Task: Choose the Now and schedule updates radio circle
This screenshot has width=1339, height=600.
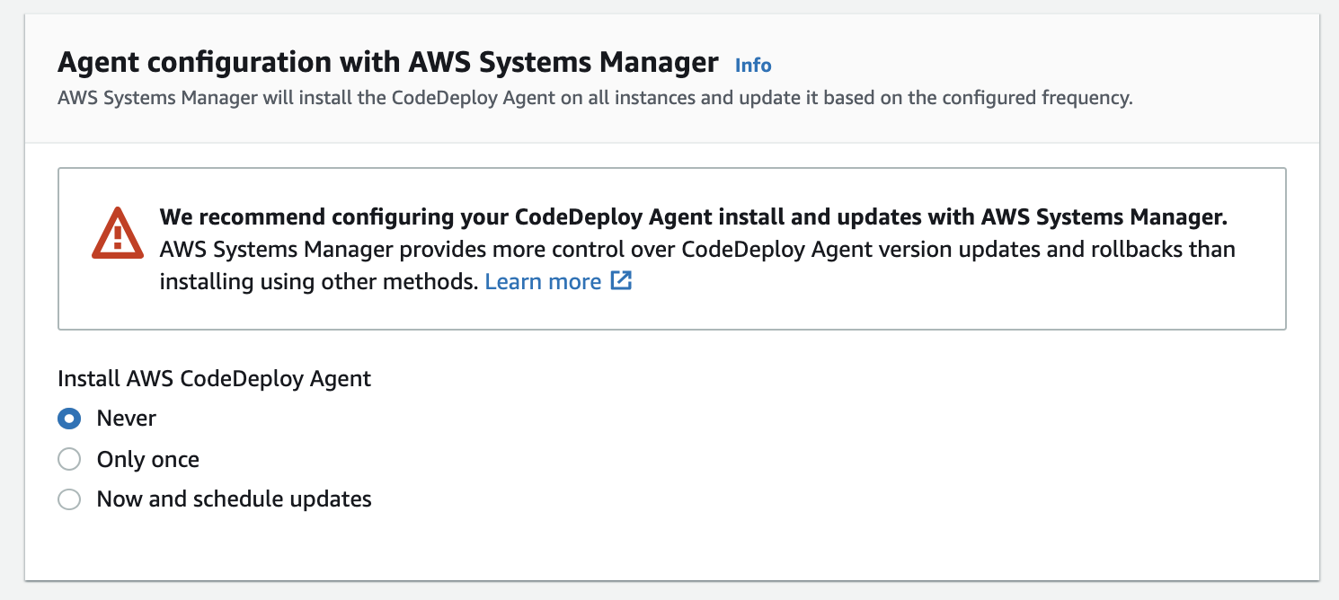Action: tap(69, 499)
